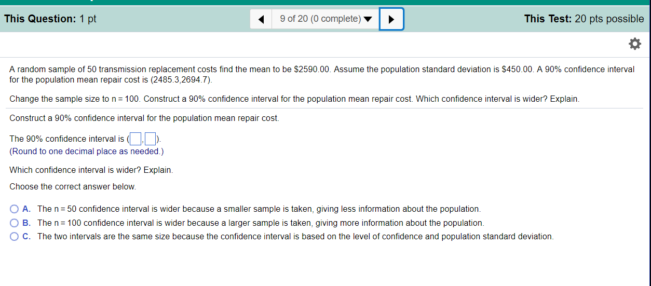Click the 'This Test: 20 pts possible' label

point(584,19)
